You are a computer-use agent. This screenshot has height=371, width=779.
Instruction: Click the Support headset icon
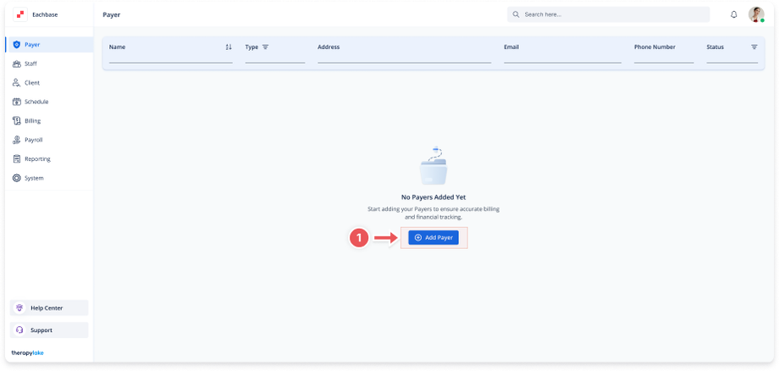[19, 330]
